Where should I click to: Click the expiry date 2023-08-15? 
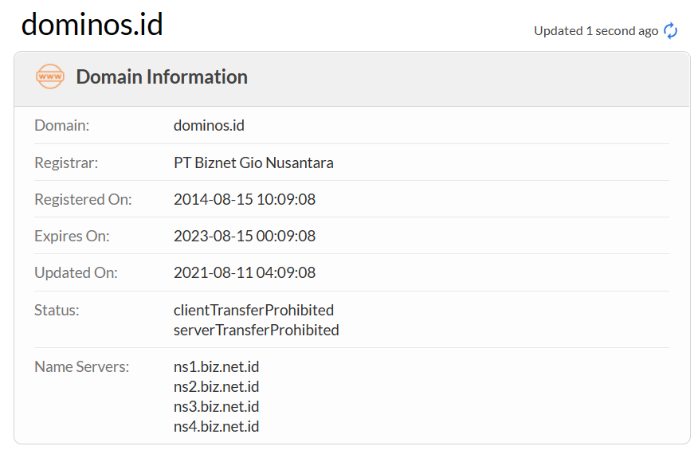[x=245, y=236]
